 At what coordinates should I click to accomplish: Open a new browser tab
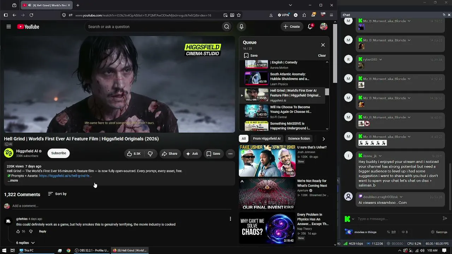point(78,5)
